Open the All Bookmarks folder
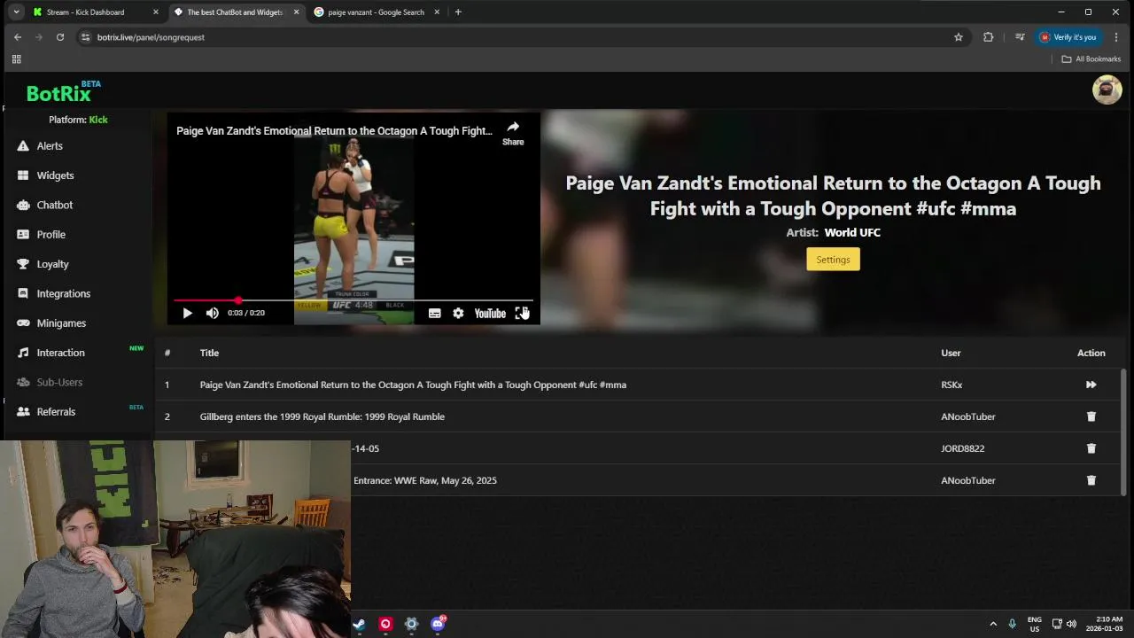This screenshot has height=638, width=1134. coord(1091,59)
